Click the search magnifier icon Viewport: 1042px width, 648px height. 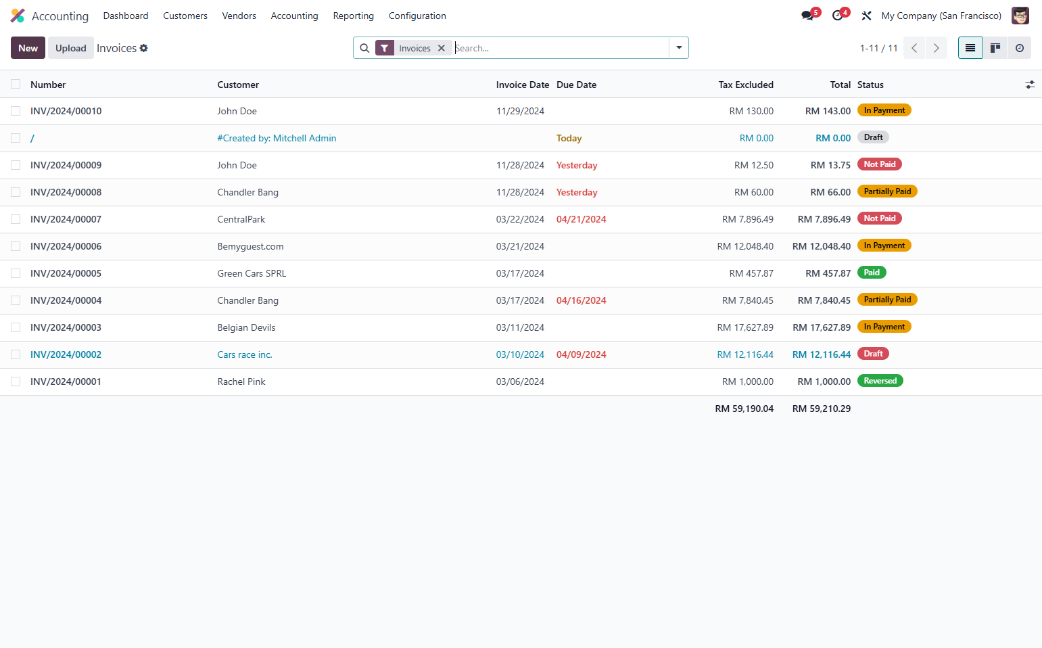tap(364, 48)
